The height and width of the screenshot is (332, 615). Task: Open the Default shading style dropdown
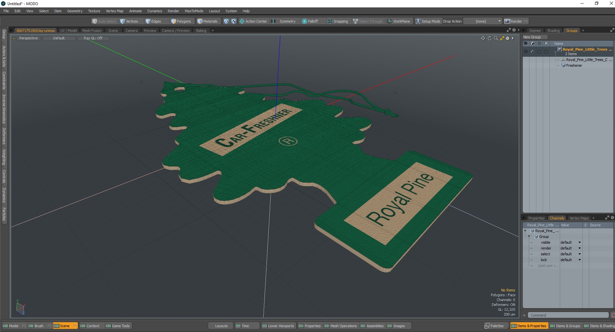pos(59,38)
